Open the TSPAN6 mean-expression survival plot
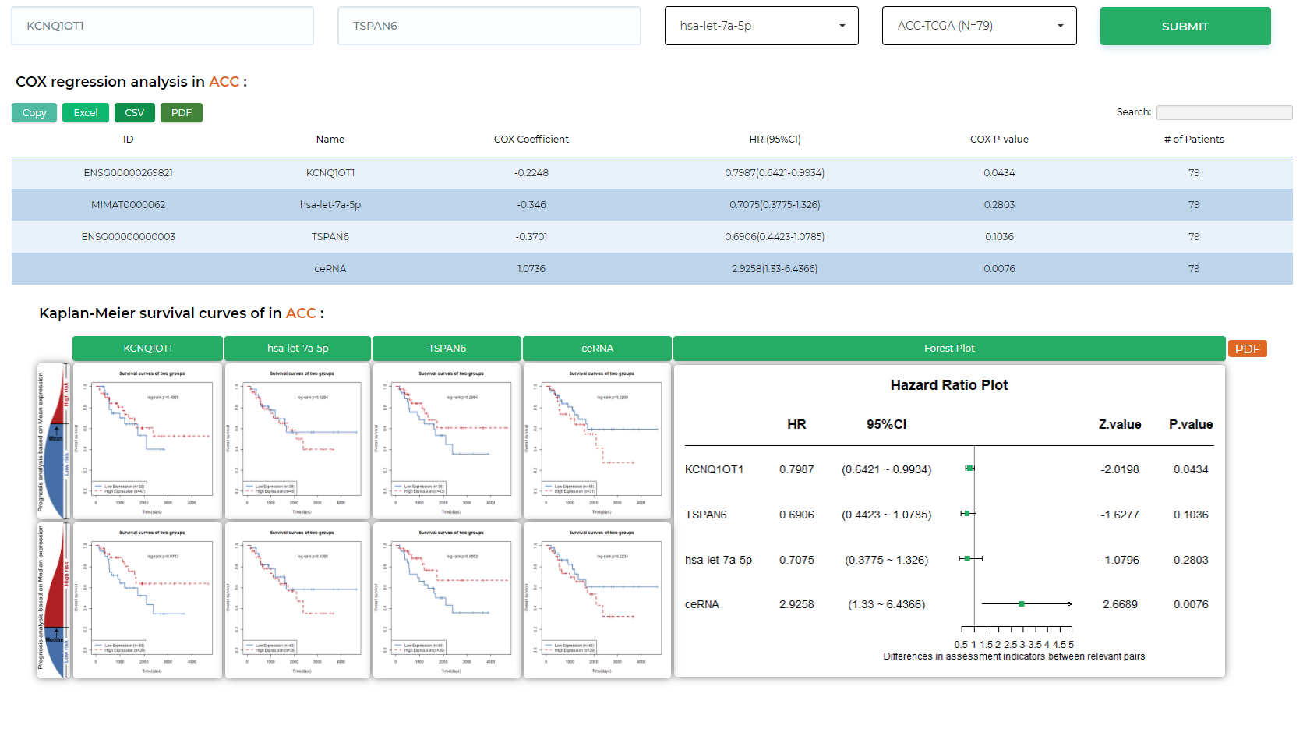This screenshot has height=729, width=1303. pos(447,441)
